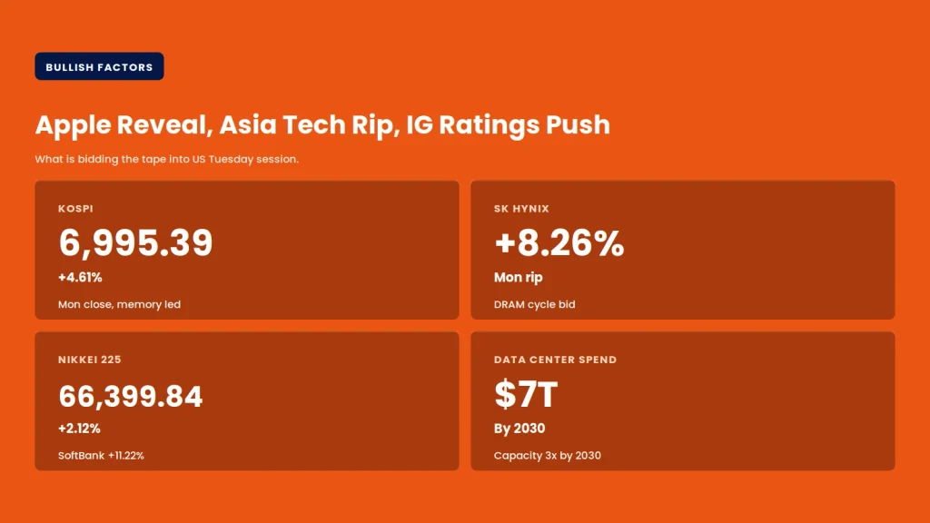Click the $7T figure
Viewport: 930px width, 523px height.
(526, 394)
